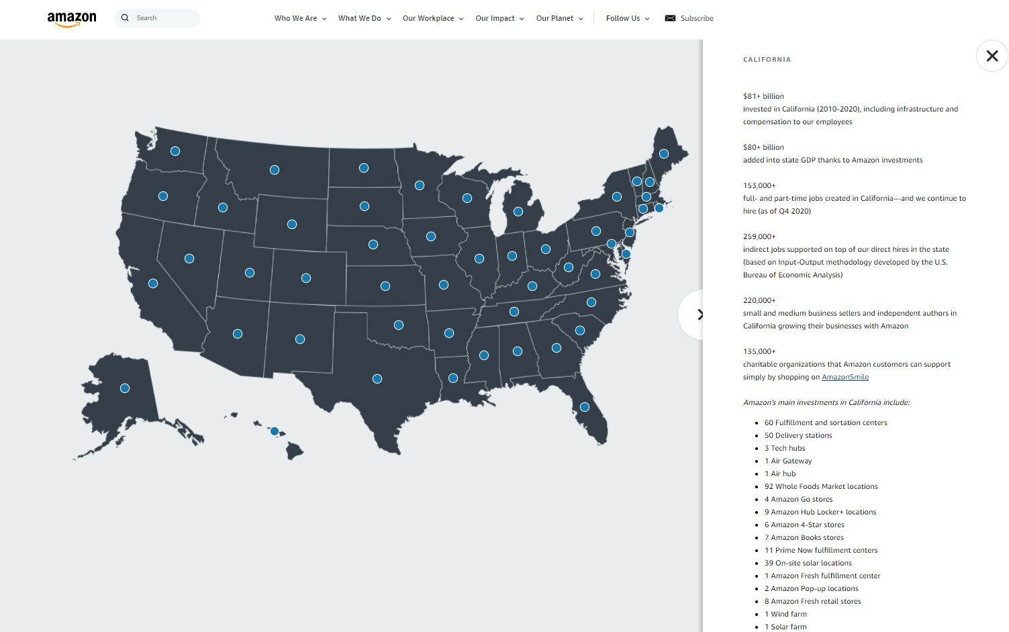Select the Kansas map dot
This screenshot has width=1009, height=632.
pyautogui.click(x=385, y=286)
